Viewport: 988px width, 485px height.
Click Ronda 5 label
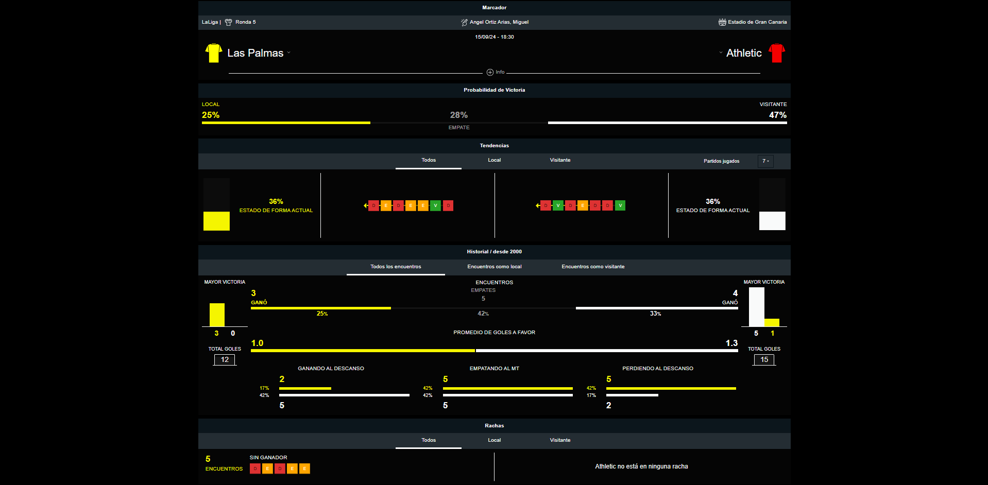coord(246,22)
